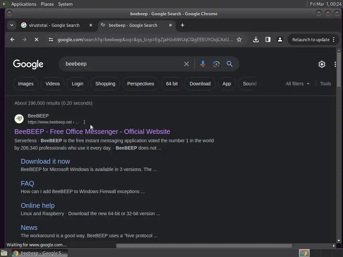
Task: Open the Online help sitelink
Action: click(38, 205)
